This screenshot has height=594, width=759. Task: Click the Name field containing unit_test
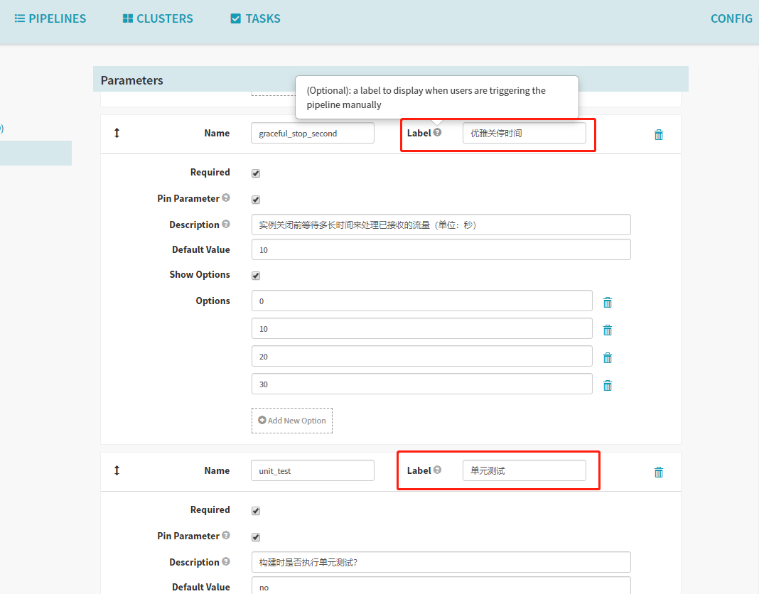312,470
